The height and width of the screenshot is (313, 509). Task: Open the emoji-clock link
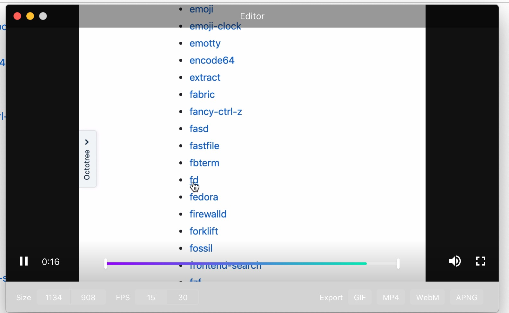tap(215, 26)
